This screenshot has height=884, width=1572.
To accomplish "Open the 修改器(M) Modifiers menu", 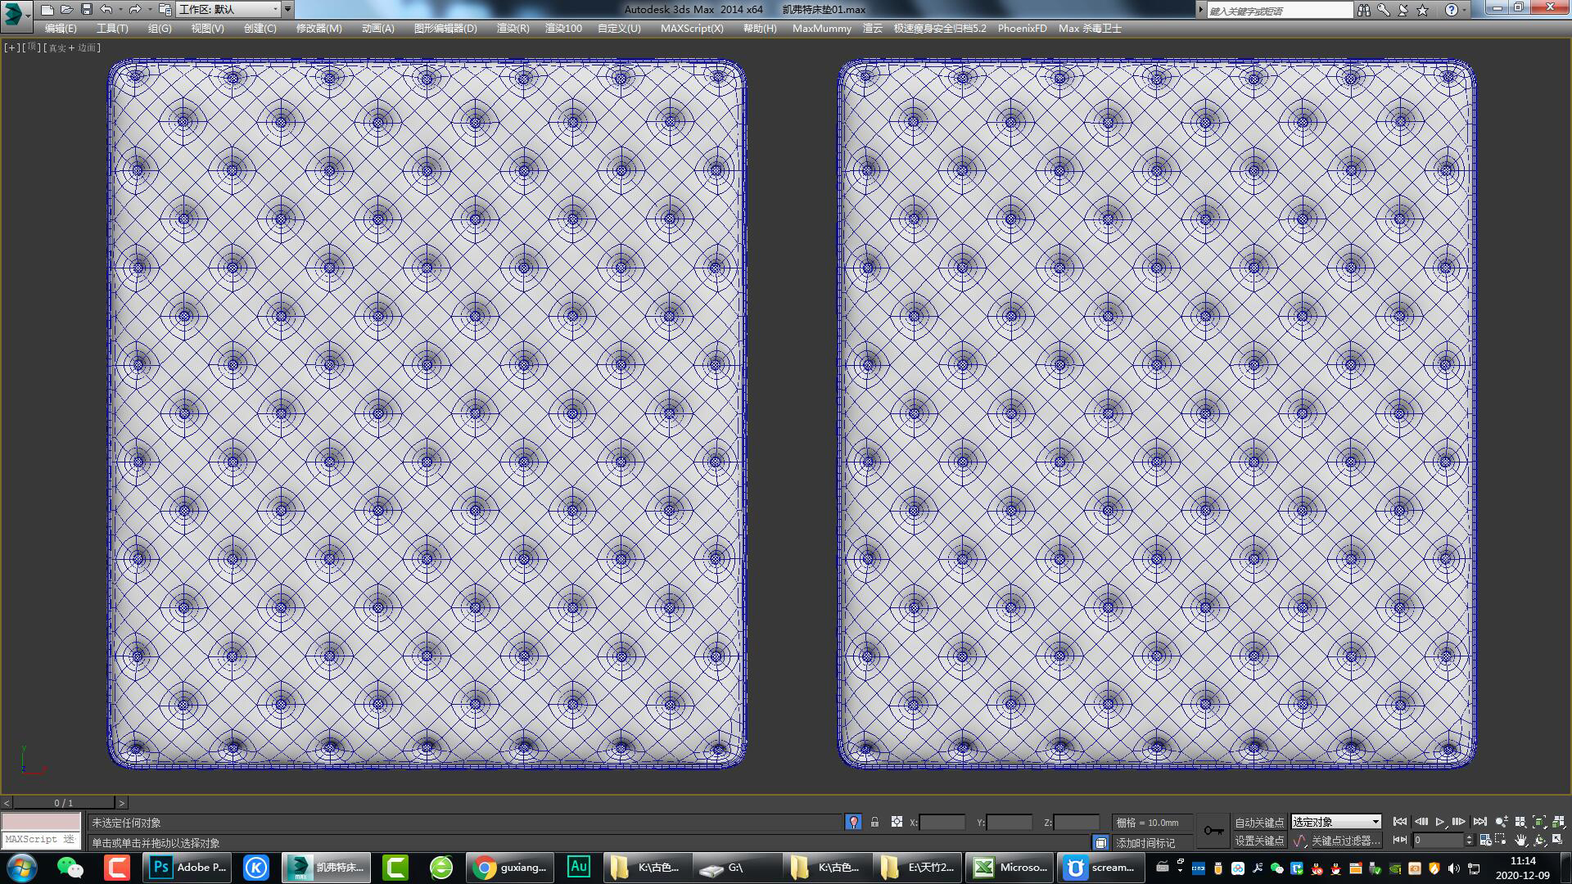I will click(318, 28).
